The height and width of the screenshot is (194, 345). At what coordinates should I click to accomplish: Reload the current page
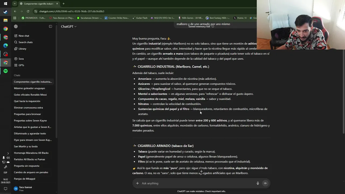[28, 11]
